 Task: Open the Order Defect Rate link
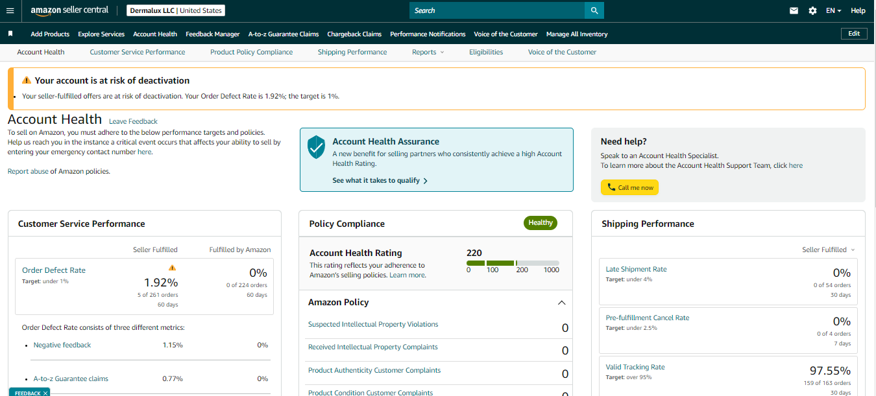click(54, 270)
